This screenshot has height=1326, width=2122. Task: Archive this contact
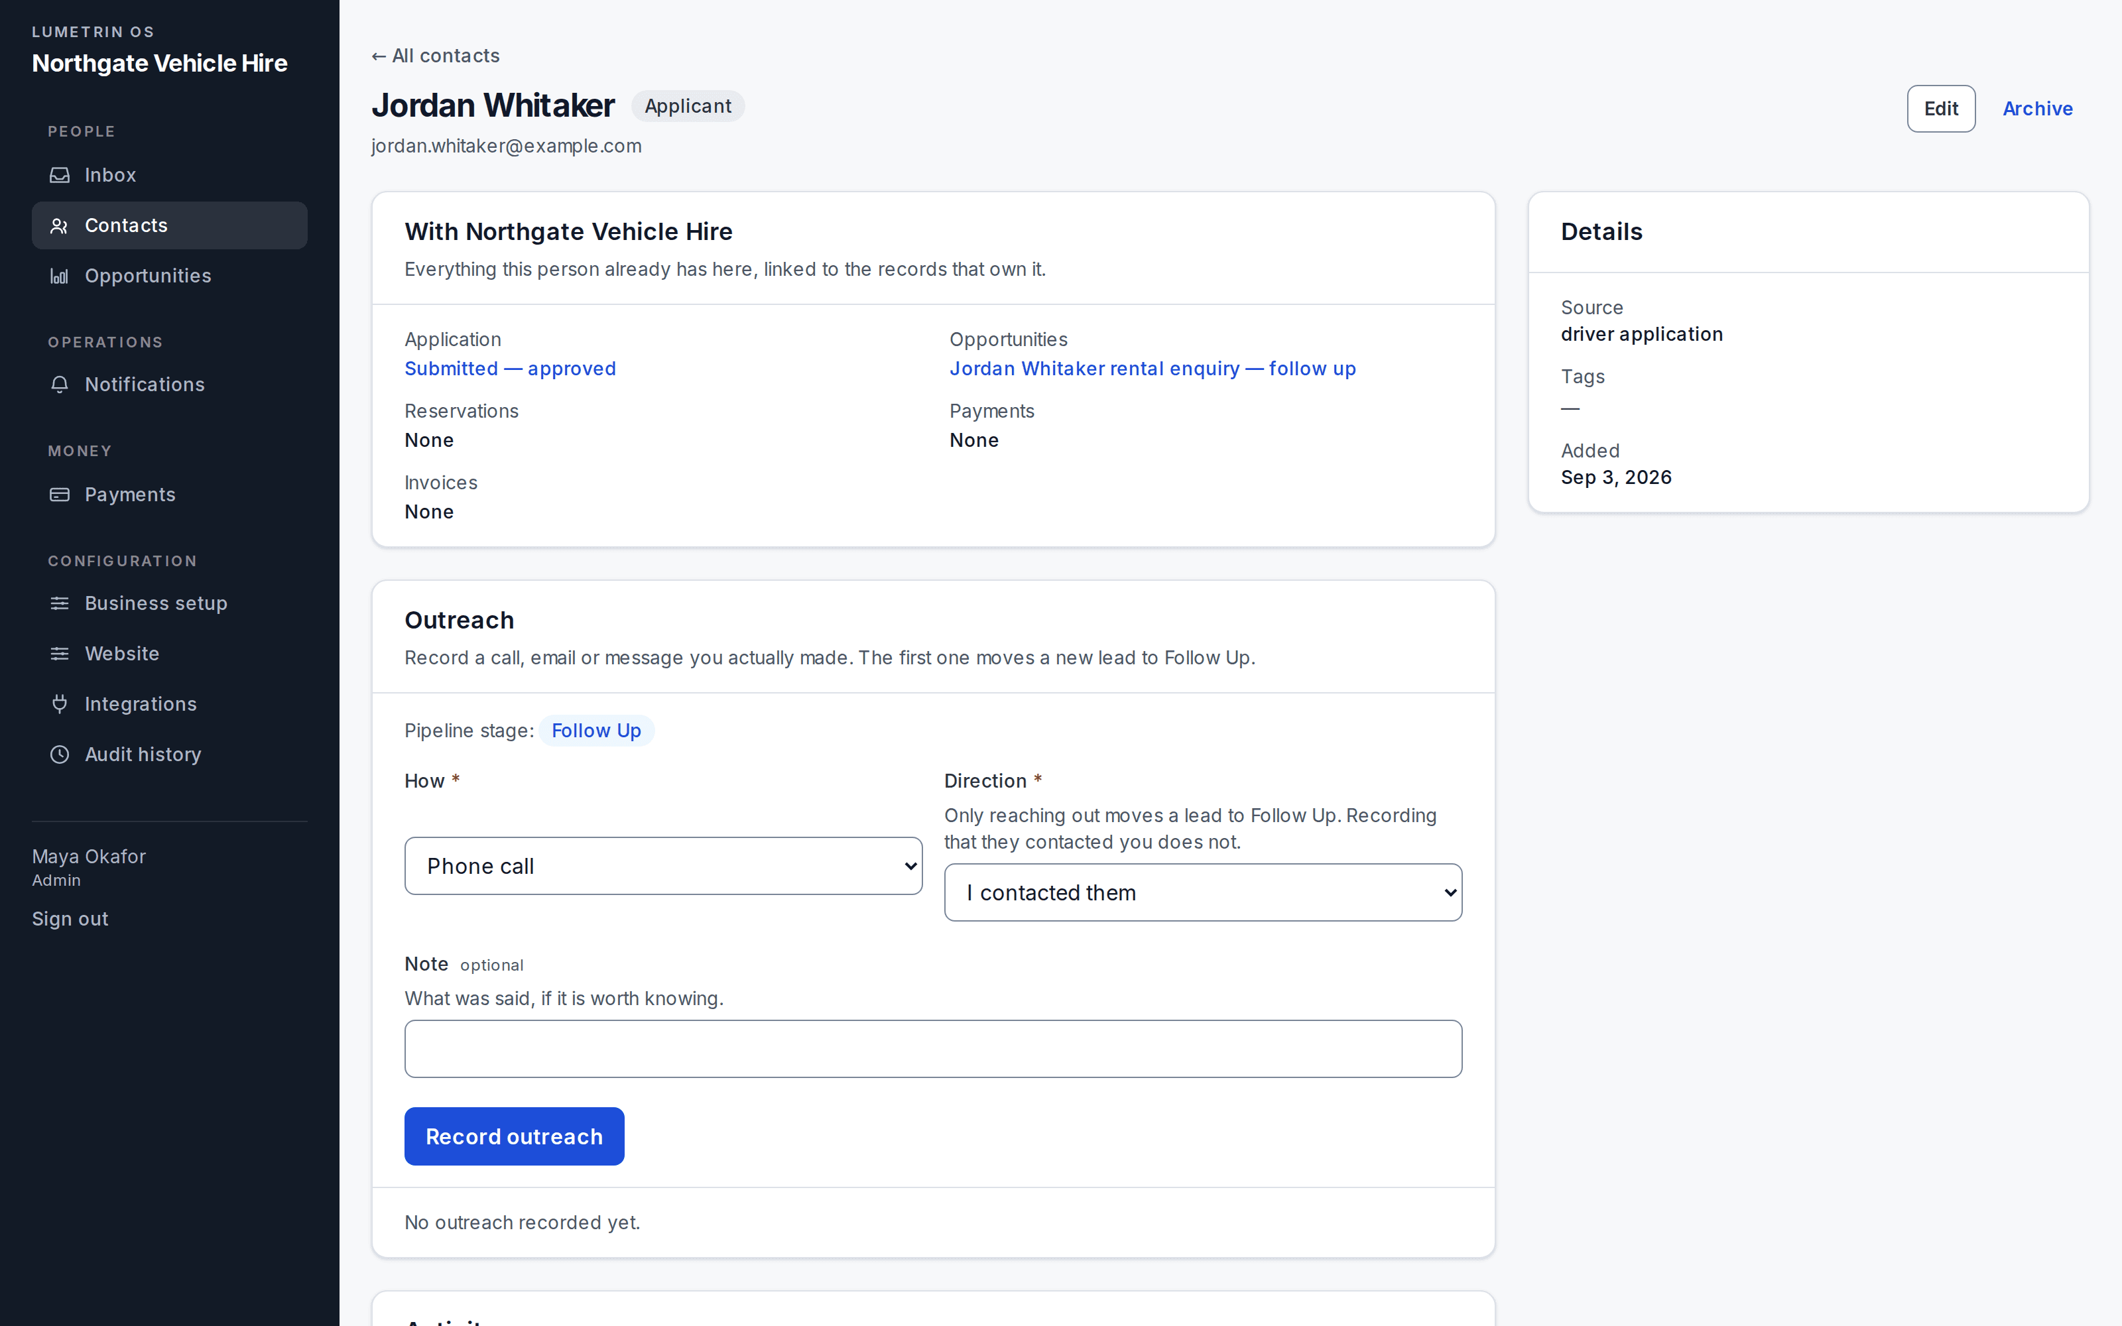[2037, 109]
